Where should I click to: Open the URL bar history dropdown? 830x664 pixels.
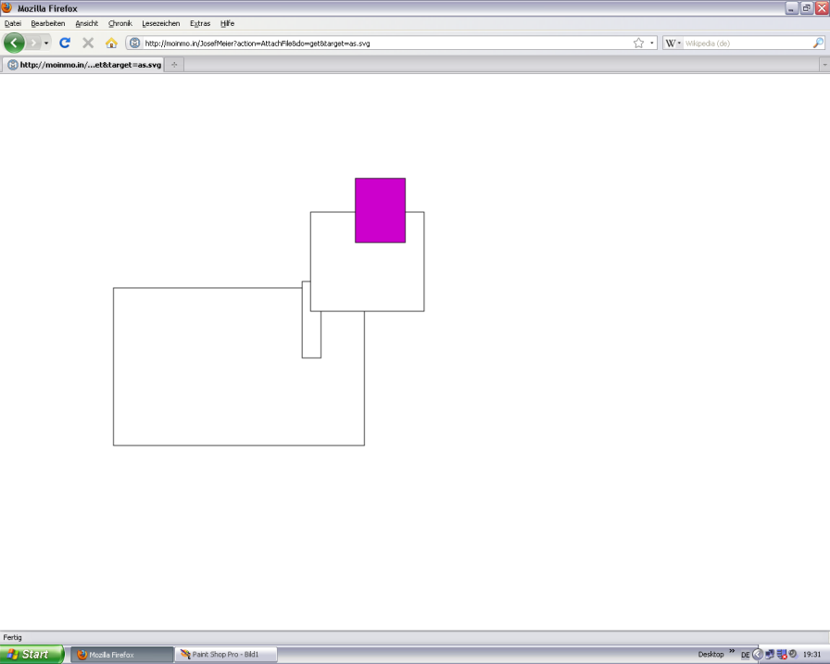652,43
